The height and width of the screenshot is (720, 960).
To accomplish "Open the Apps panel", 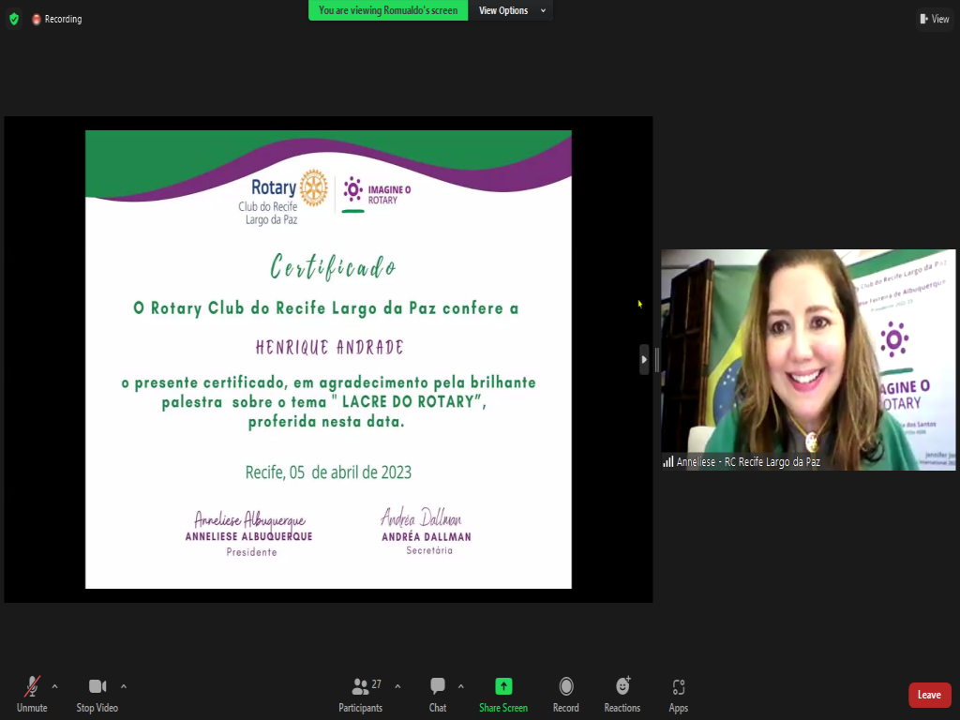I will tap(679, 693).
